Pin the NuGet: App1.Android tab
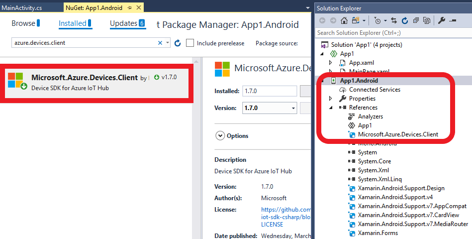Image resolution: width=472 pixels, height=239 pixels. [x=129, y=8]
